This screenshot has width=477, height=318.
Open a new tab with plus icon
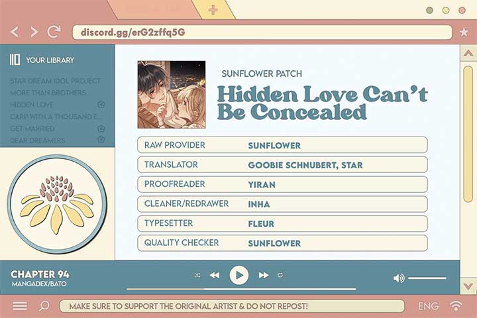[213, 10]
